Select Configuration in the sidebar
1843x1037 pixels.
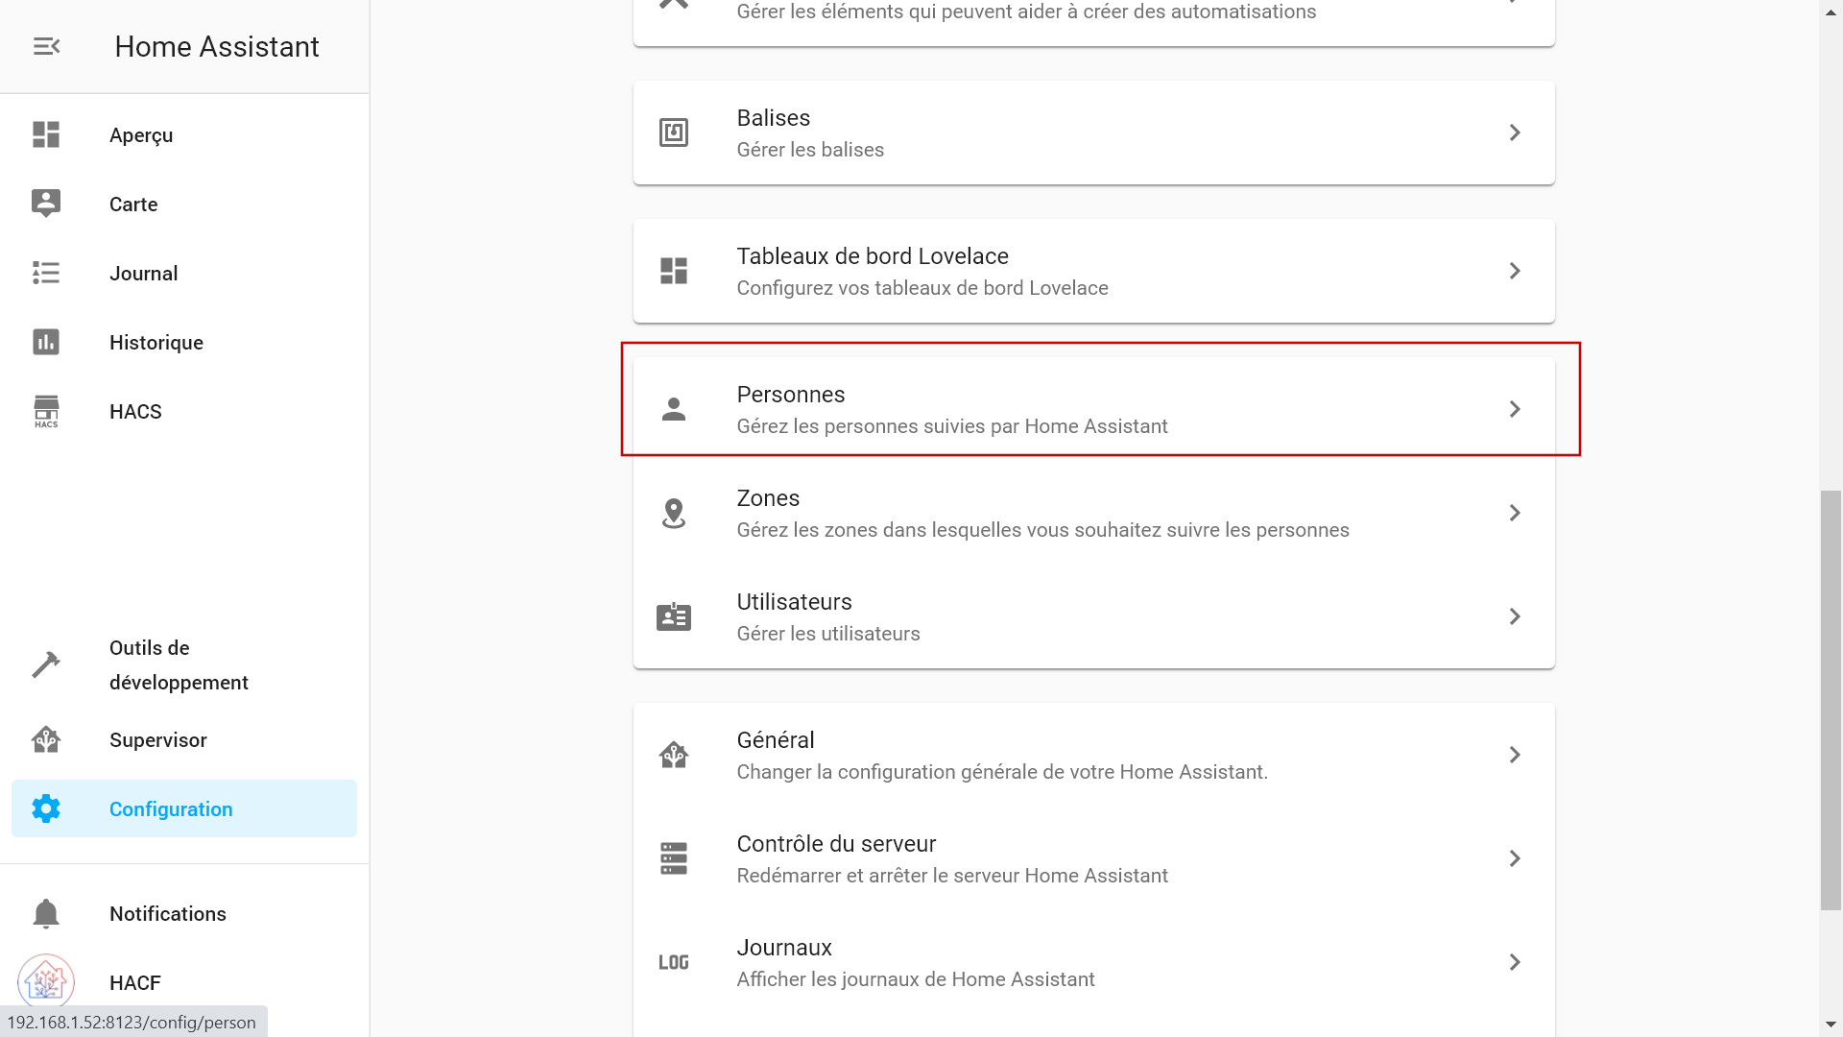point(184,808)
